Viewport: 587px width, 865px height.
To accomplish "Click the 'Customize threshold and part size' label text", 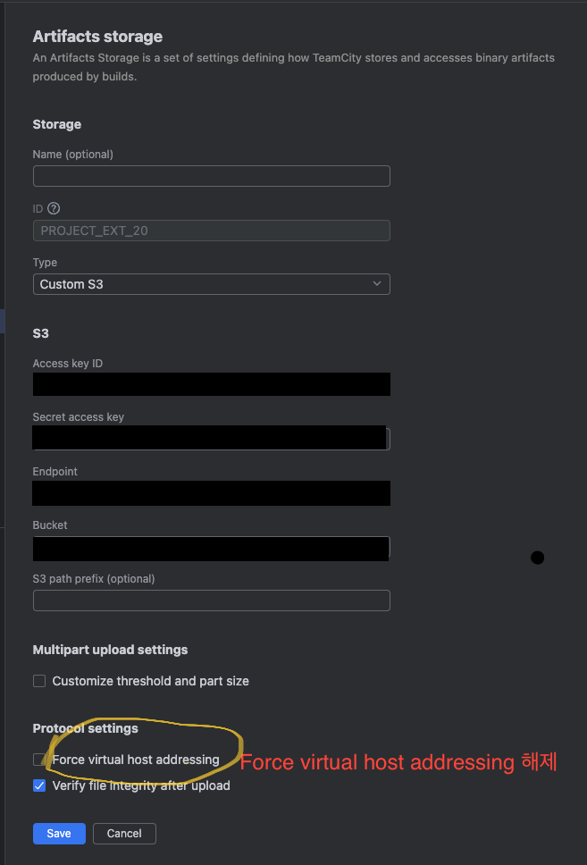I will pyautogui.click(x=151, y=681).
